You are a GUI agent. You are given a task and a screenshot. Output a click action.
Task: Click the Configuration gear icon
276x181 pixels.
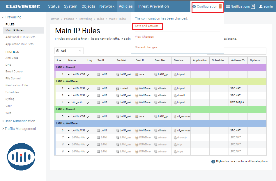point(194,6)
